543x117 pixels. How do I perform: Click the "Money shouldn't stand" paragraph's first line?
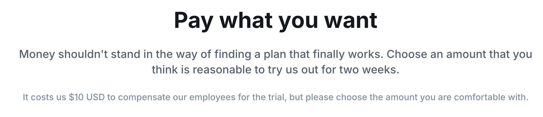pos(275,54)
